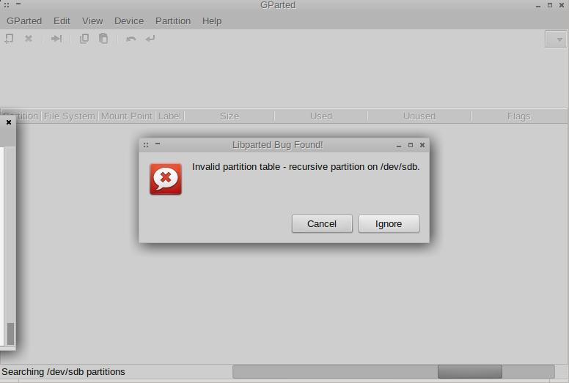Click the Delete partition toolbar icon
569x383 pixels.
pyautogui.click(x=29, y=38)
